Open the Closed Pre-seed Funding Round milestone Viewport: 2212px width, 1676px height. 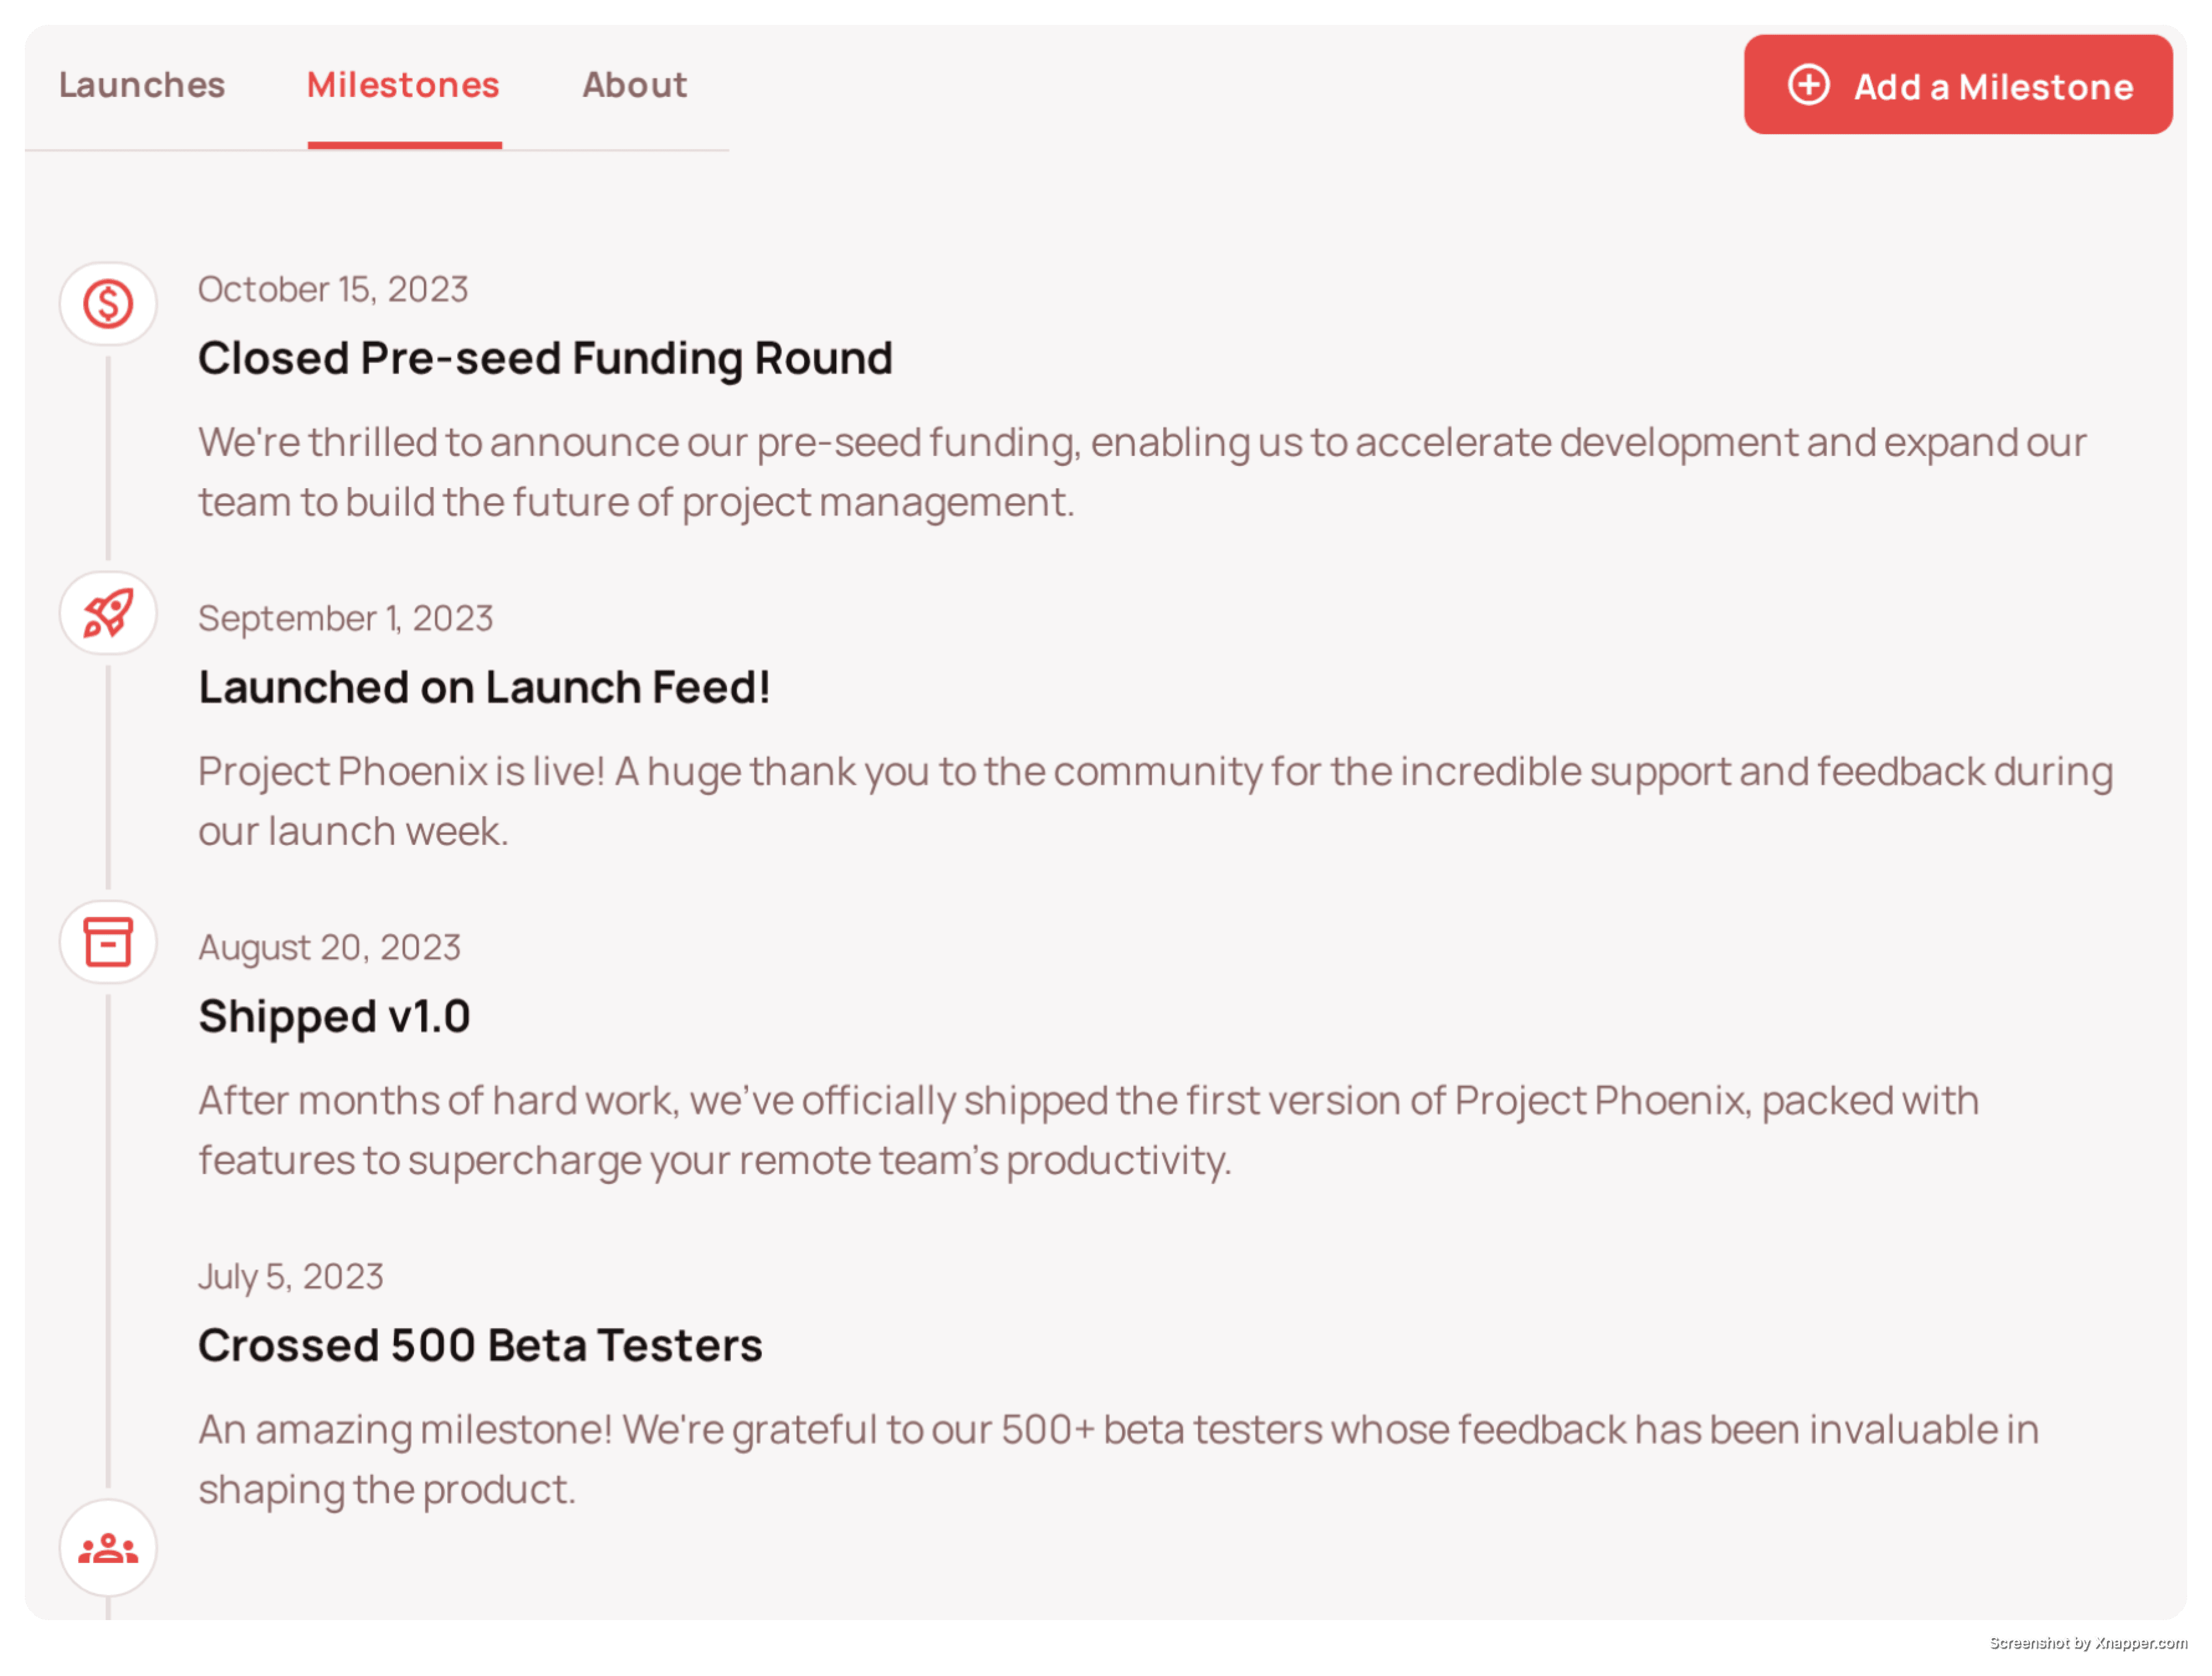point(546,357)
